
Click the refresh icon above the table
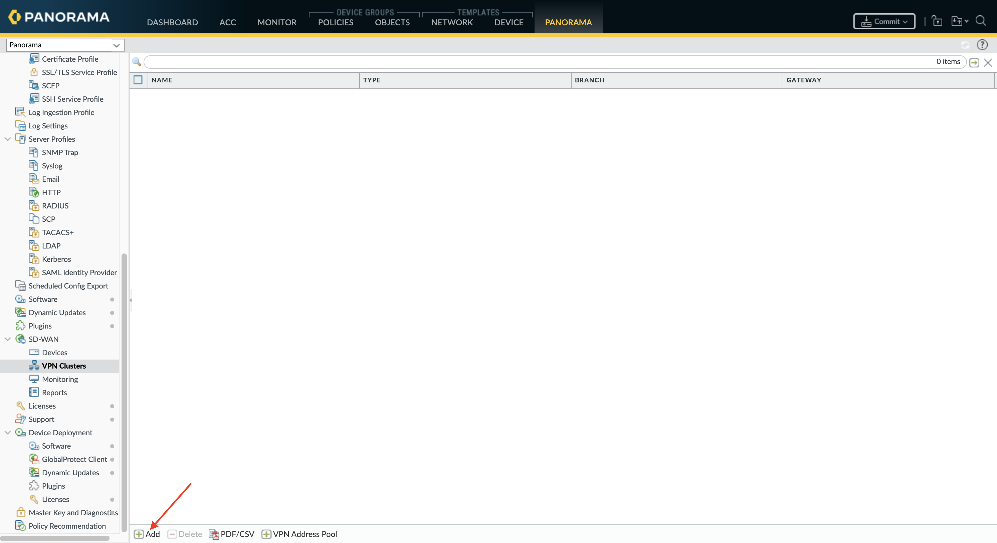click(x=965, y=44)
